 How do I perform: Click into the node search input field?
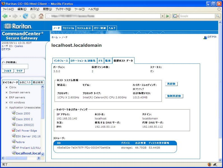[x=15, y=66]
